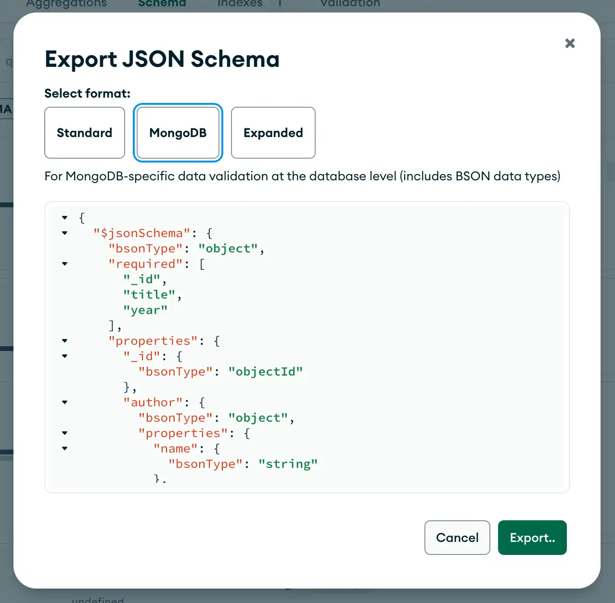The height and width of the screenshot is (603, 615).
Task: Open the Schema tab
Action: [162, 4]
